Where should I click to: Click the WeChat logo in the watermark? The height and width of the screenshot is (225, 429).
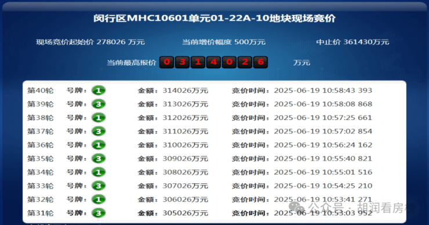click(297, 207)
